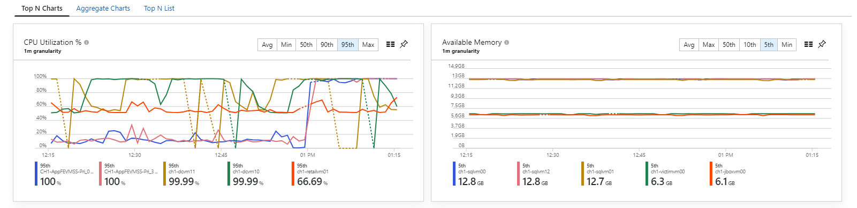
Task: Open info icon next to Available Memory
Action: 507,42
